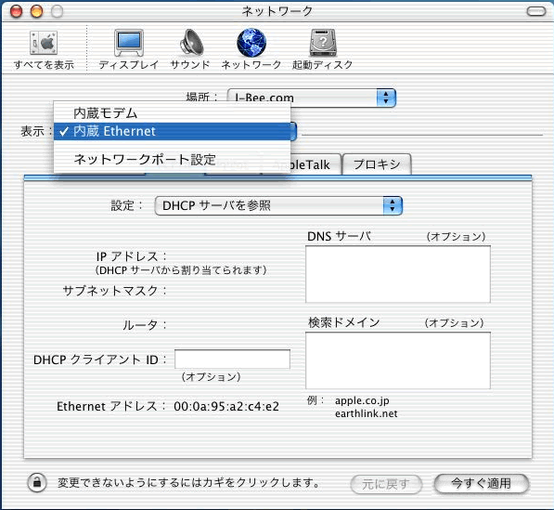The width and height of the screenshot is (554, 510).
Task: Open the サウンド speaker icon
Action: coord(190,49)
